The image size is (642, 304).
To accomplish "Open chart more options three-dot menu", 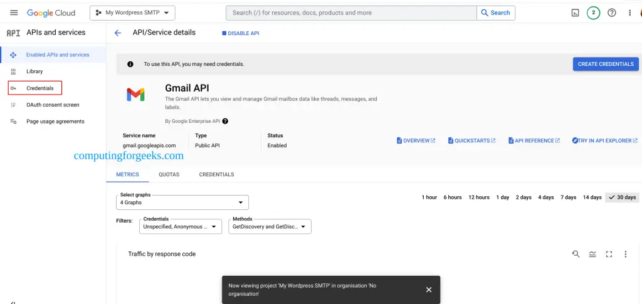I will (625, 254).
